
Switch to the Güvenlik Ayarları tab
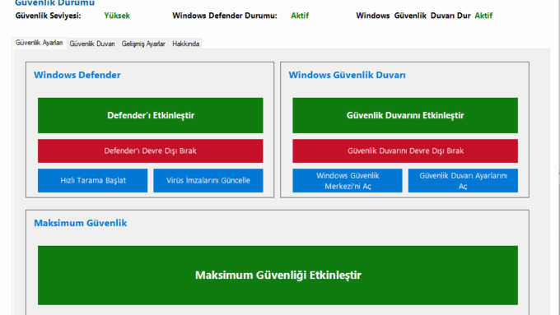click(39, 43)
